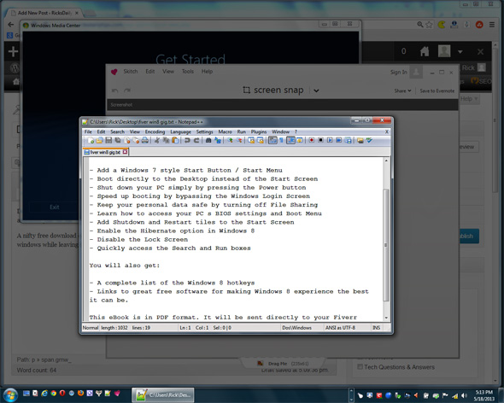
Task: Undo the last edit in Notepad++
Action: click(x=187, y=140)
